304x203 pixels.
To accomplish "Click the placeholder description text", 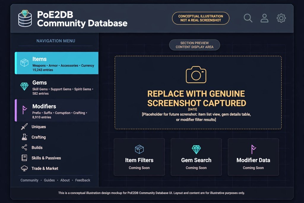I will [x=196, y=117].
